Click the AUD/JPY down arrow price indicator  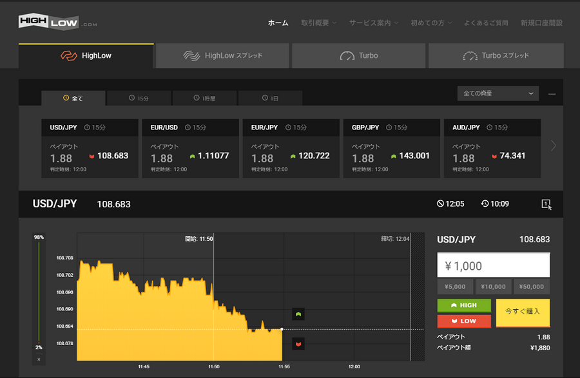[494, 156]
